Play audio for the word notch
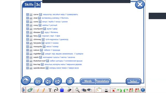Image resolution: width=166 pixels, height=93 pixels. (31, 57)
